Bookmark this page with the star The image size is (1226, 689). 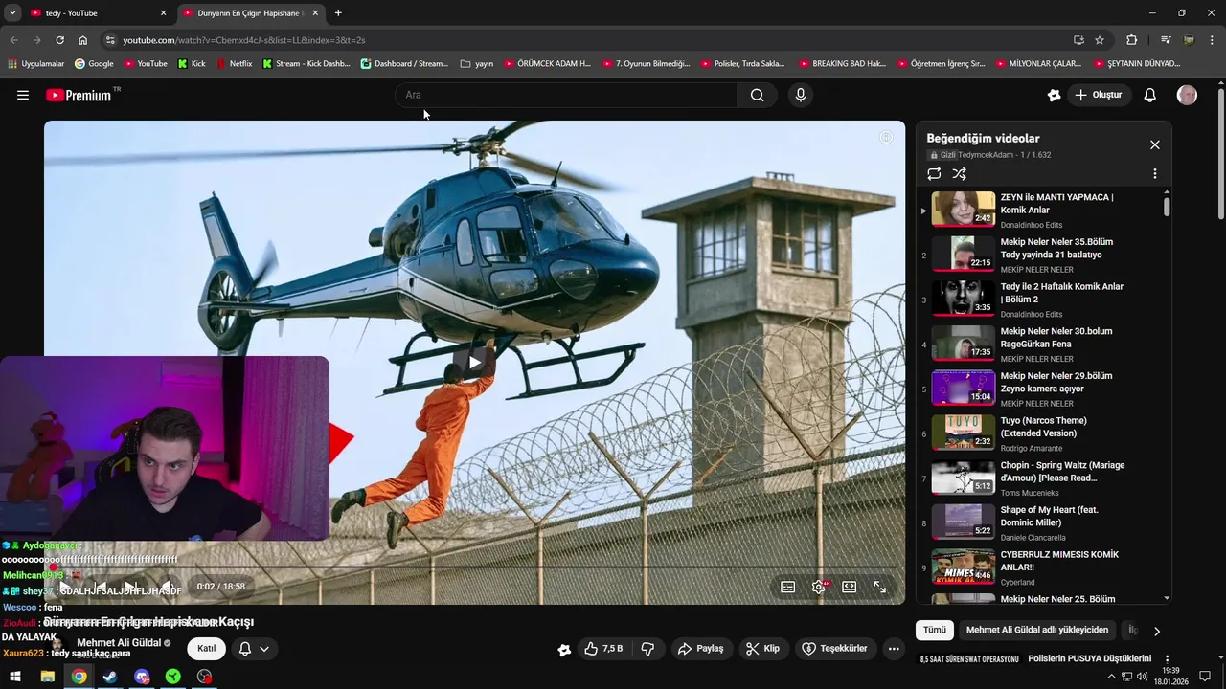(1100, 40)
